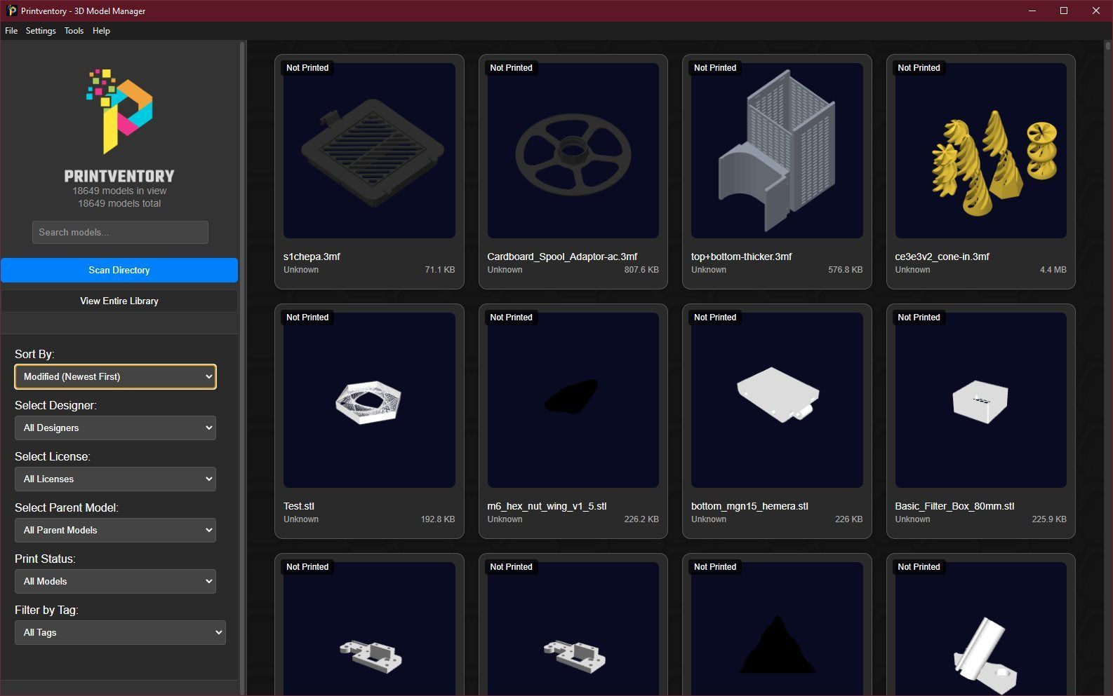Open the Select License dropdown
Image resolution: width=1113 pixels, height=696 pixels.
pyautogui.click(x=115, y=479)
